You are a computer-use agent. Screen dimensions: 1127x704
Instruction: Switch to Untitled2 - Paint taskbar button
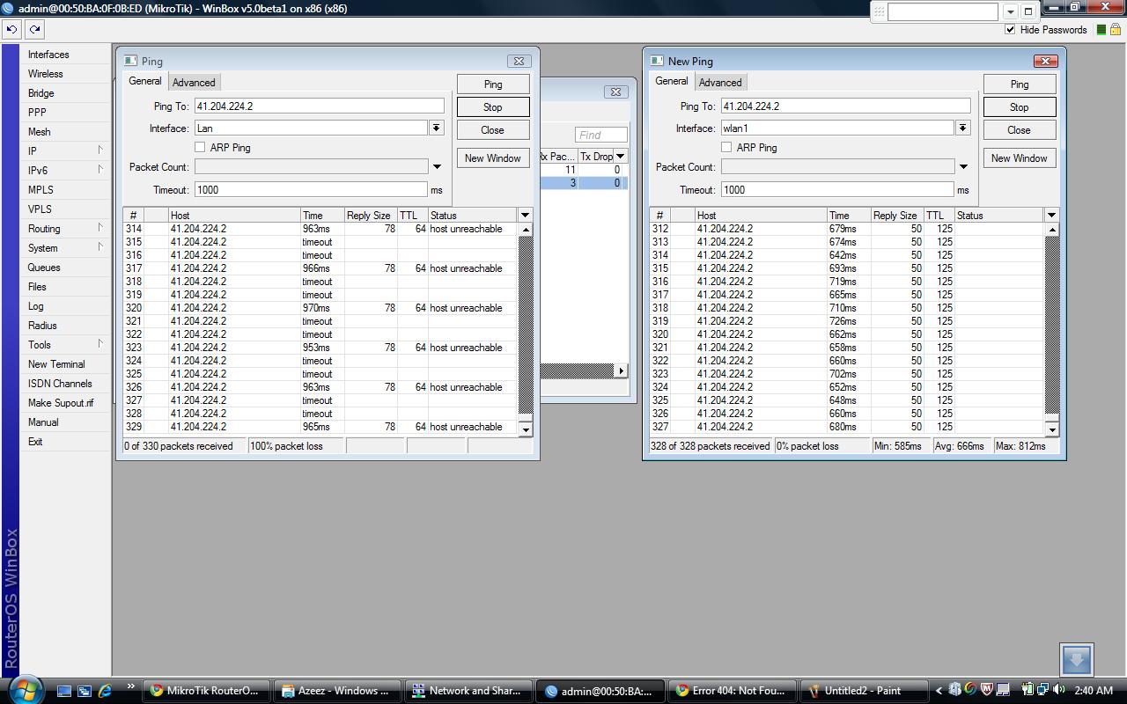pyautogui.click(x=863, y=691)
